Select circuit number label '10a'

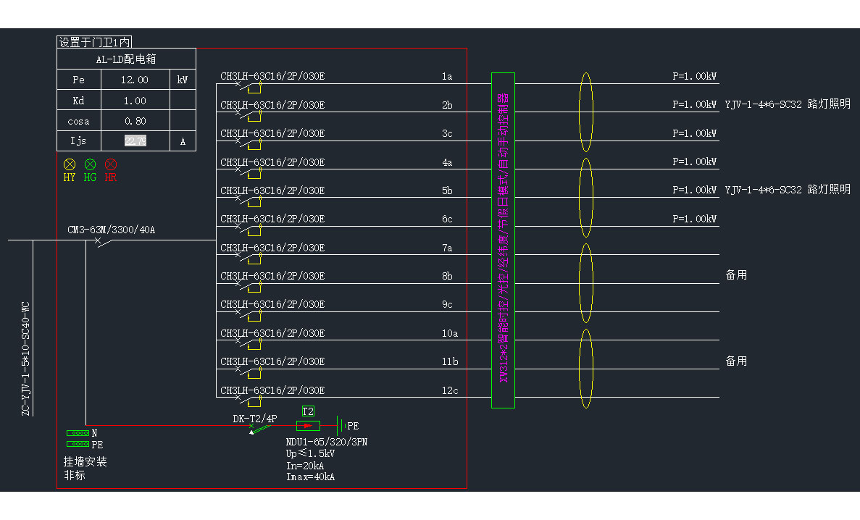click(450, 333)
